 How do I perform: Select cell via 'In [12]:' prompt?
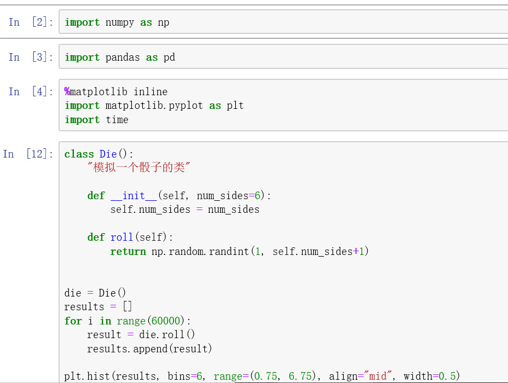(x=28, y=154)
